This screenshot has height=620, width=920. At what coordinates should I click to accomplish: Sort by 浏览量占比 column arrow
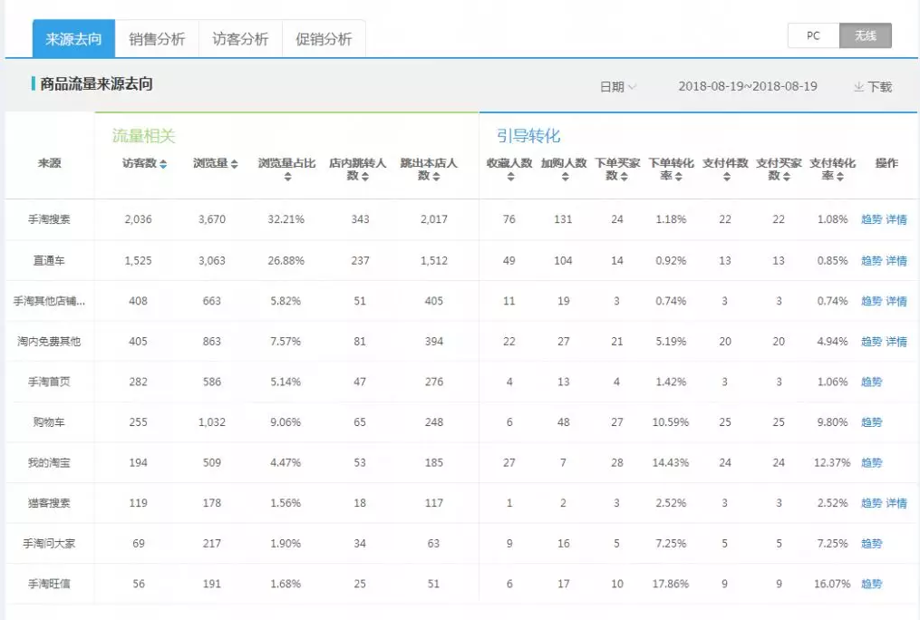(x=287, y=177)
